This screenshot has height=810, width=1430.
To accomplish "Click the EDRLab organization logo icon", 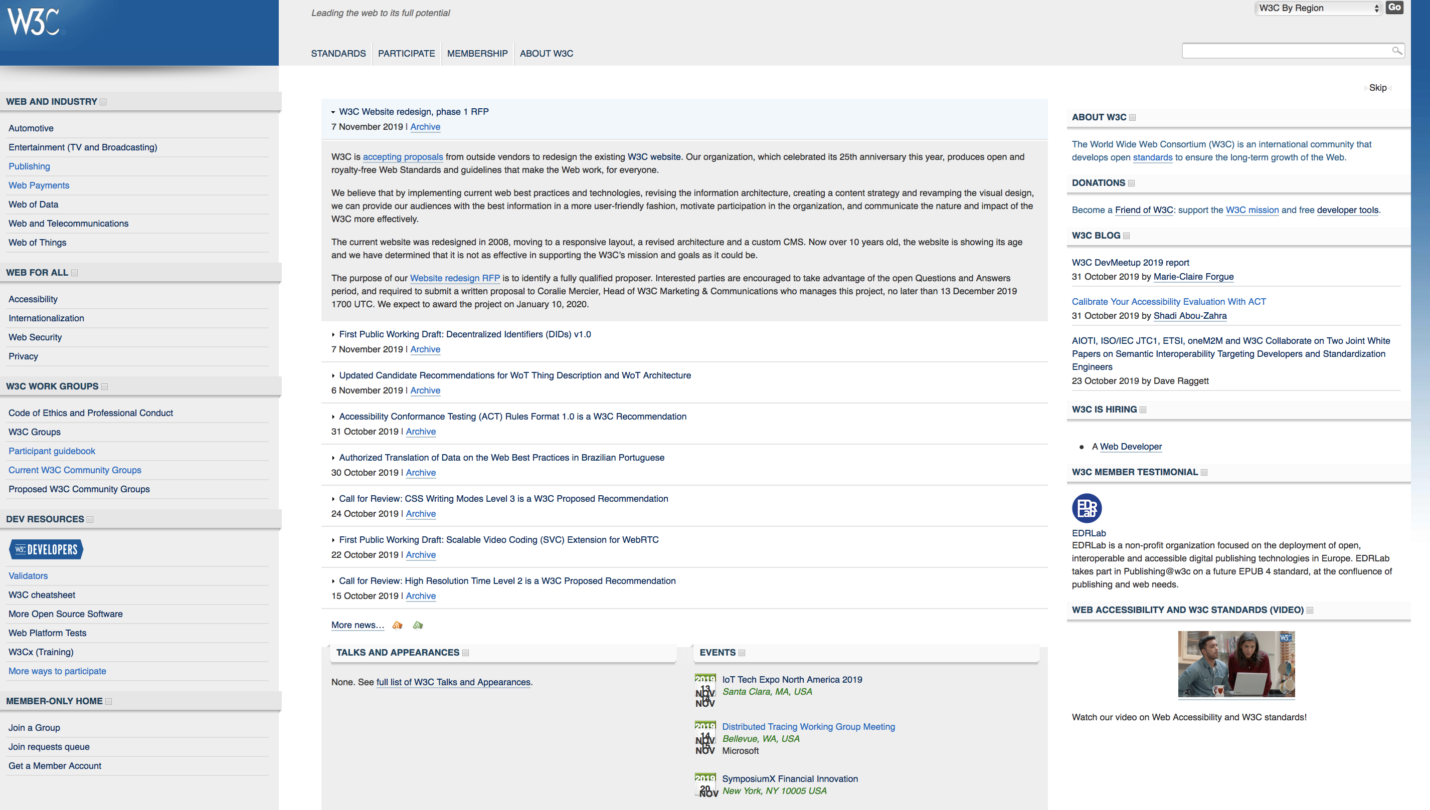I will 1086,508.
